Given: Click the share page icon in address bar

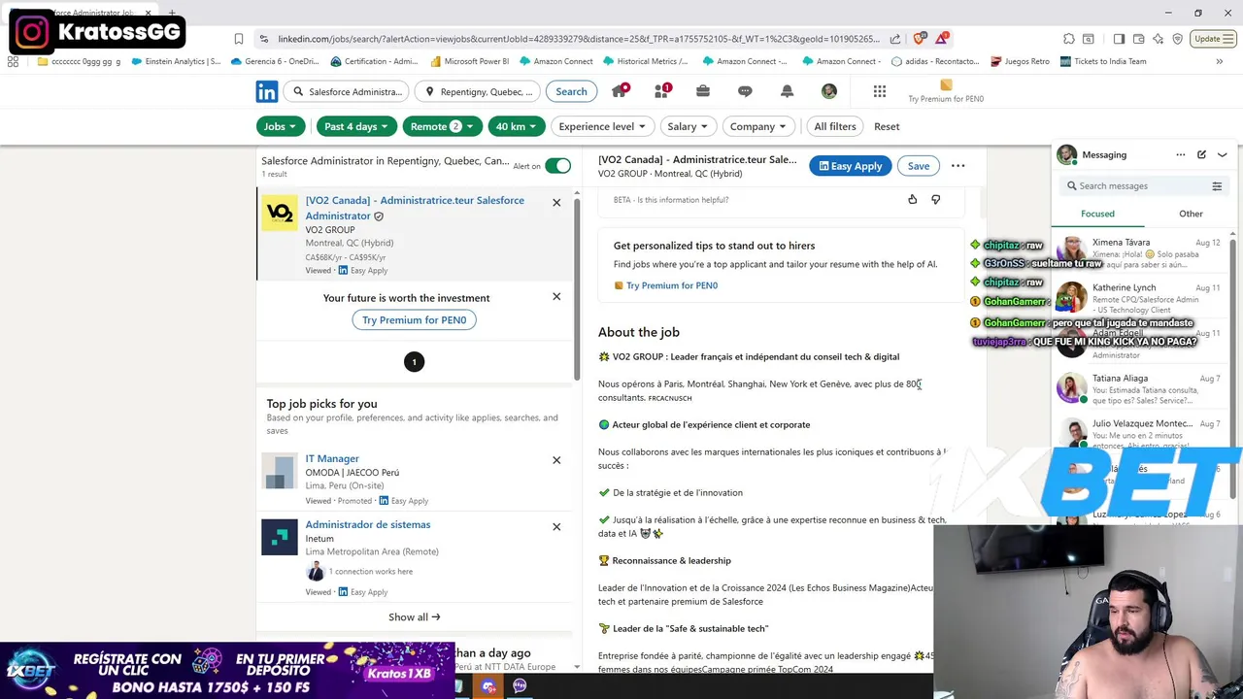Looking at the screenshot, I should pyautogui.click(x=895, y=39).
